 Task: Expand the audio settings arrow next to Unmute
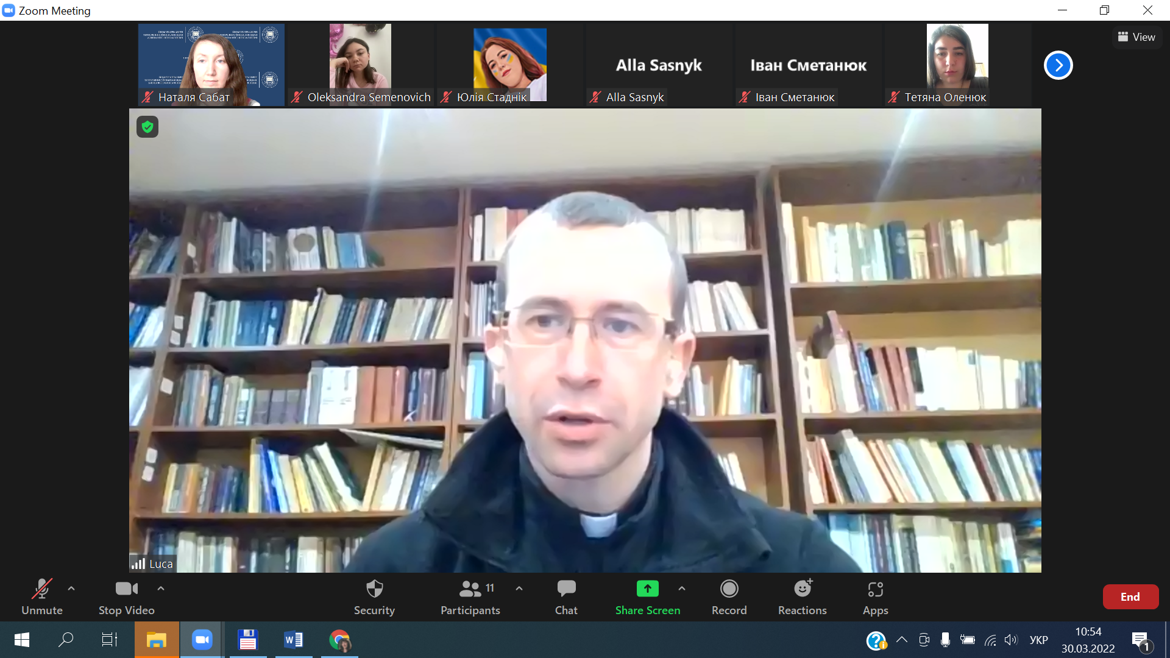71,589
